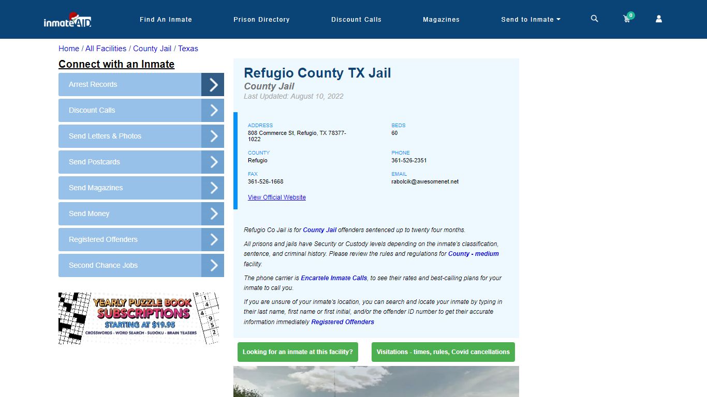Click the arrow beside Send Money
Viewport: 707px width, 397px height.
213,214
